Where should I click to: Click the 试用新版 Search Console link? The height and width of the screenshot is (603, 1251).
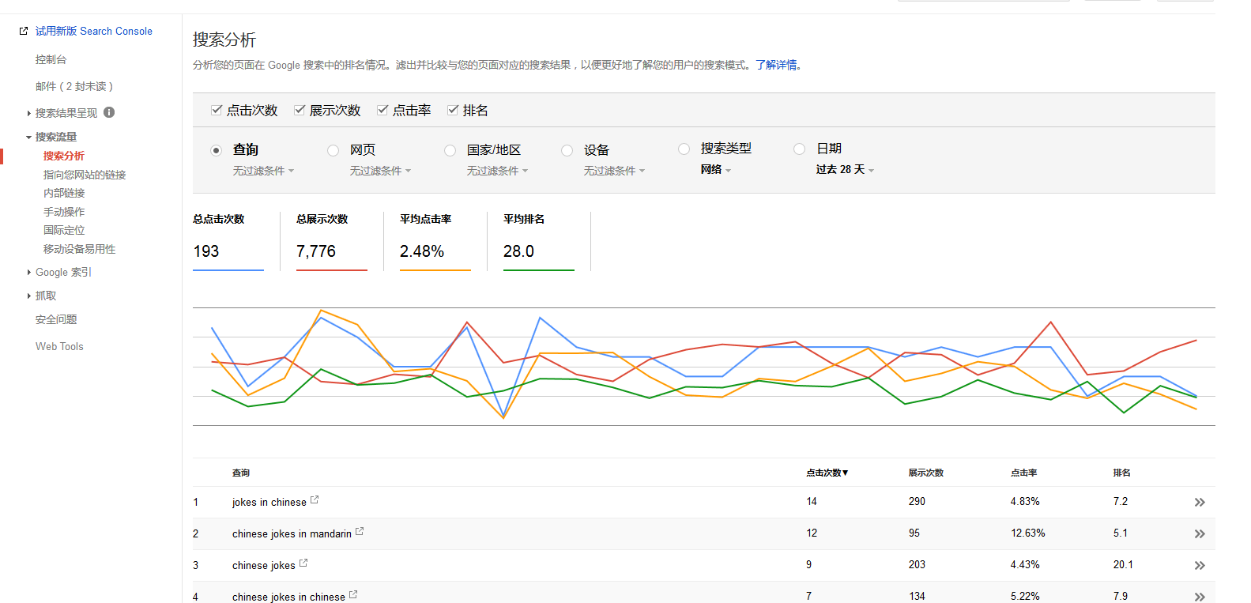click(x=94, y=31)
